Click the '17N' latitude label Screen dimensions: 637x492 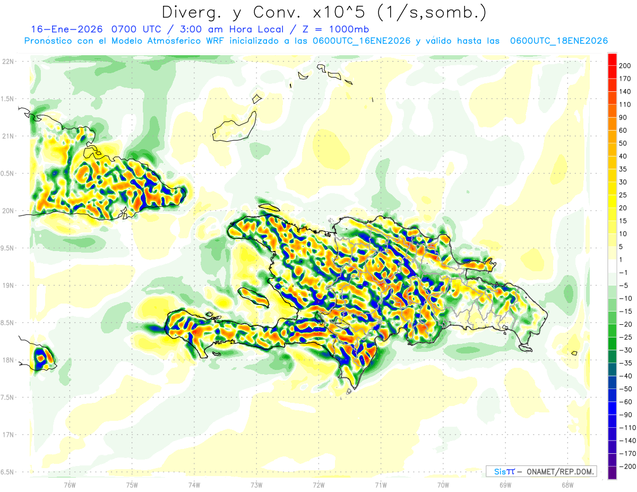pos(7,435)
